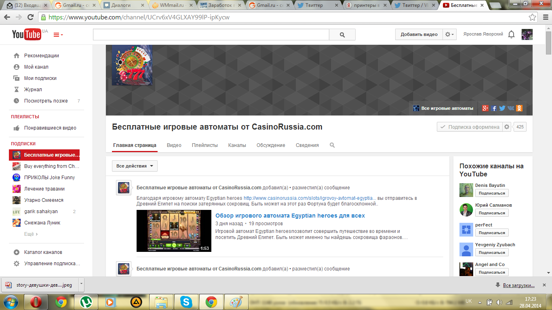Viewport: 552px width, 310px height.
Task: Switch to the Обсуждение tab
Action: point(271,145)
